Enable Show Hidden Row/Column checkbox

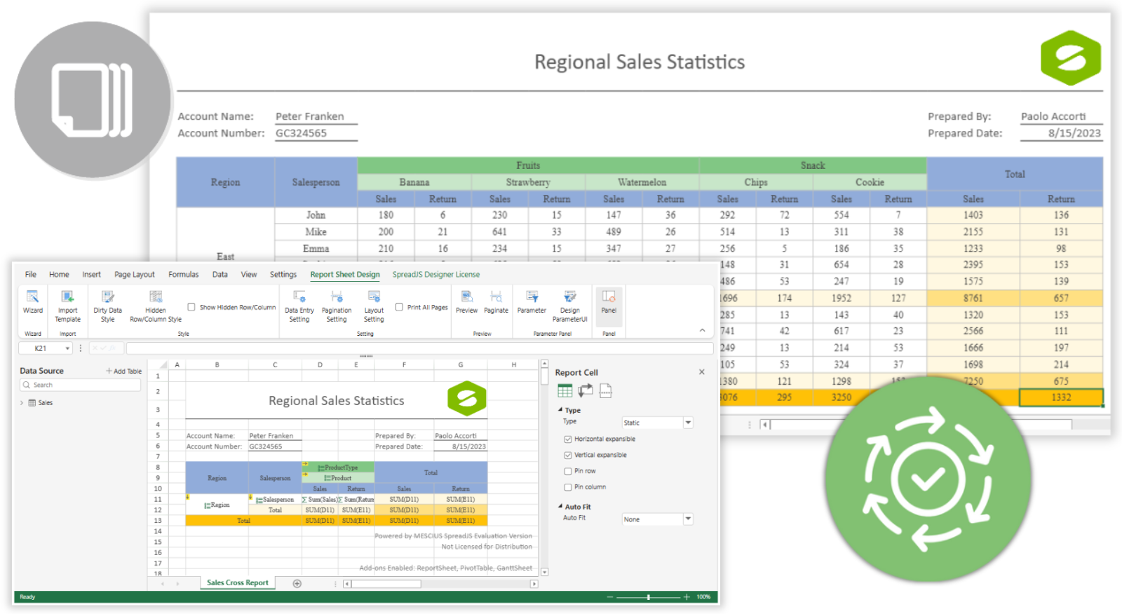click(x=191, y=307)
